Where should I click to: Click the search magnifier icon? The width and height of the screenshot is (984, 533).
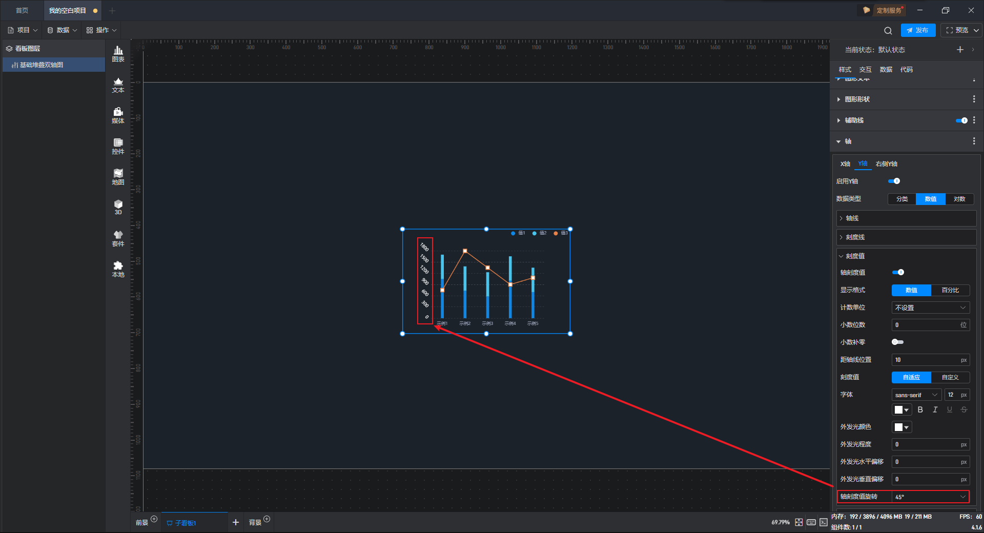tap(888, 30)
